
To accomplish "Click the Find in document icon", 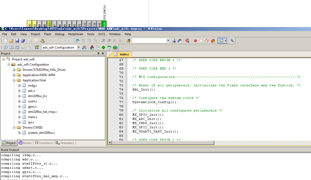I will tap(174, 41).
